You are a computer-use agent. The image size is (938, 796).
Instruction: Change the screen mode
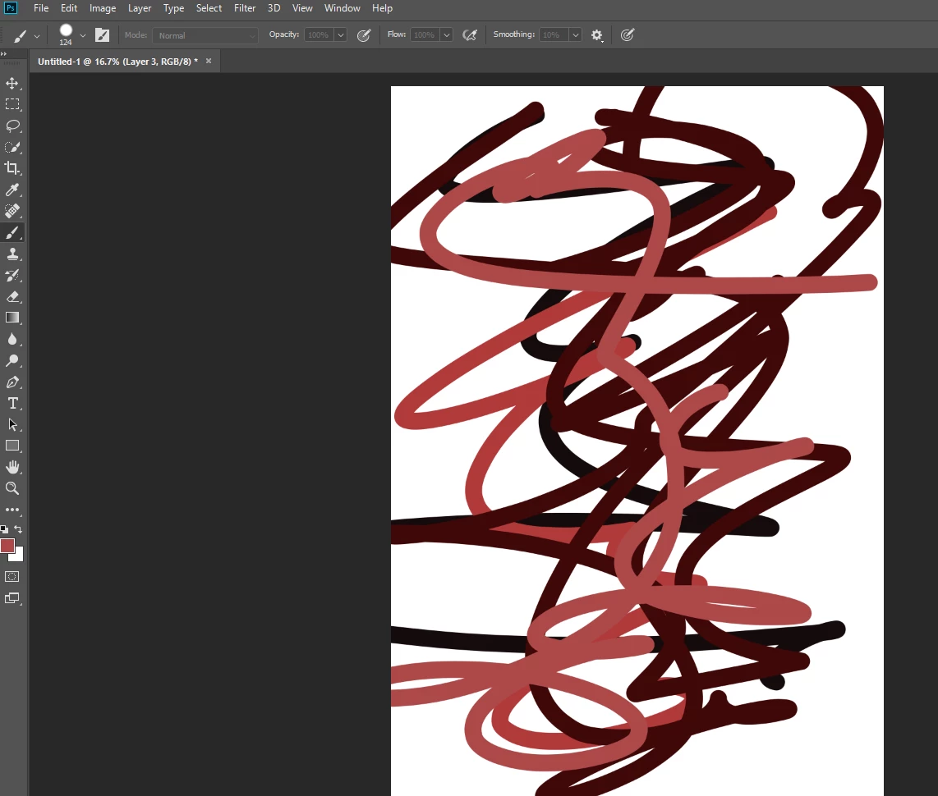coord(12,598)
